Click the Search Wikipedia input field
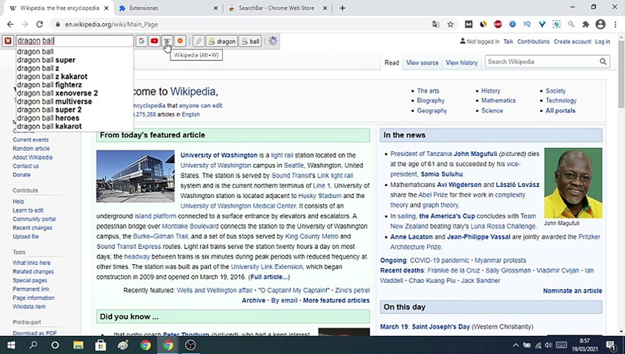This screenshot has height=354, width=625. pos(541,61)
